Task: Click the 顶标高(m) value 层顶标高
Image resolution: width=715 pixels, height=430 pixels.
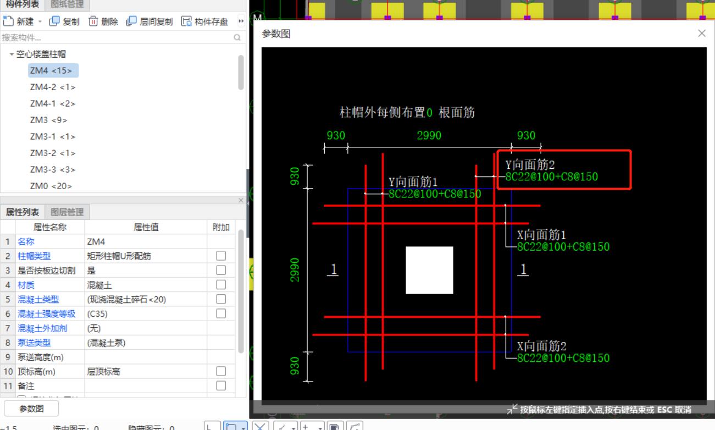Action: click(146, 372)
